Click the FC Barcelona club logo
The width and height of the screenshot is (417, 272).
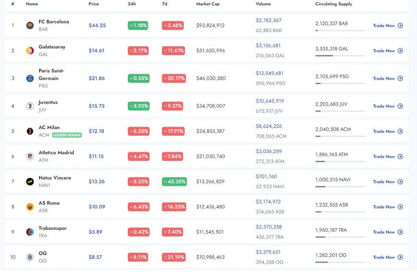click(x=30, y=25)
